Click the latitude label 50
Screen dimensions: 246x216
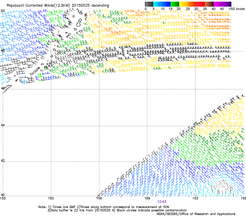(x=3, y=11)
